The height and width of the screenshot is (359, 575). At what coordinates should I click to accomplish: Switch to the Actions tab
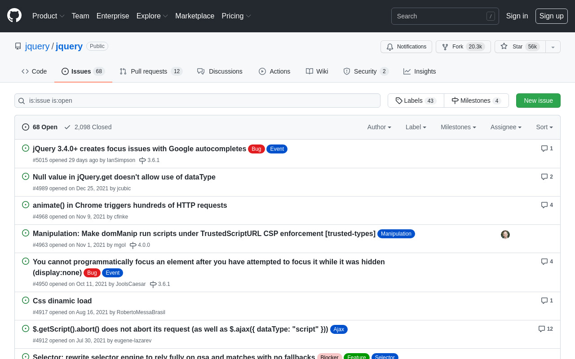tap(274, 71)
